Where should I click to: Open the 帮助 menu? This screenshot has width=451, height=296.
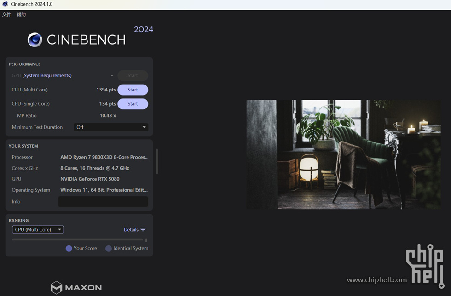pos(21,15)
